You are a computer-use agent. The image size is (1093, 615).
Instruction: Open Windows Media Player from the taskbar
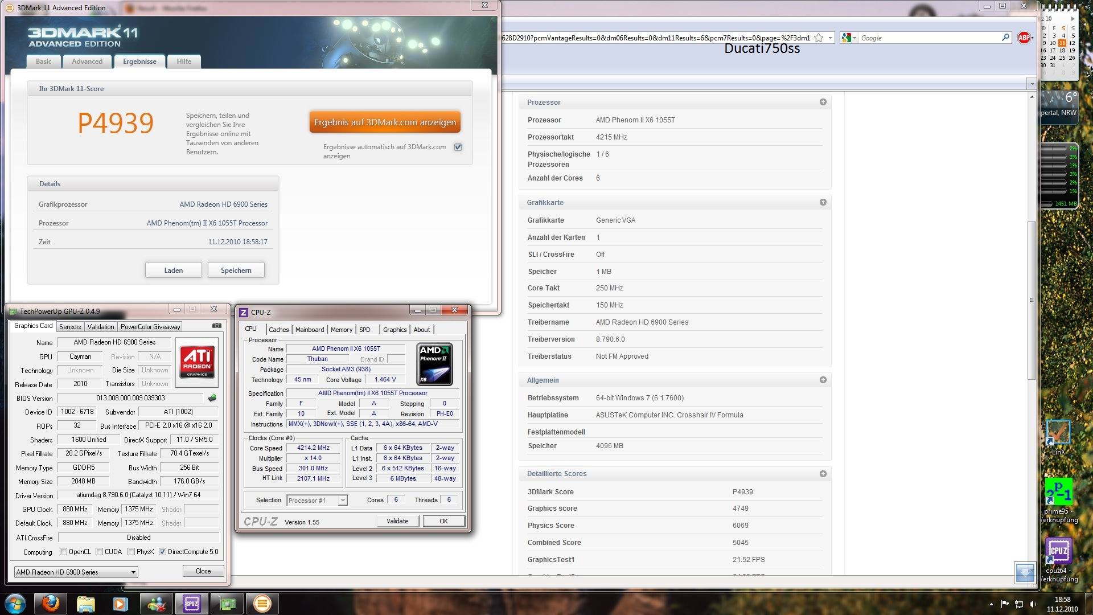point(120,603)
